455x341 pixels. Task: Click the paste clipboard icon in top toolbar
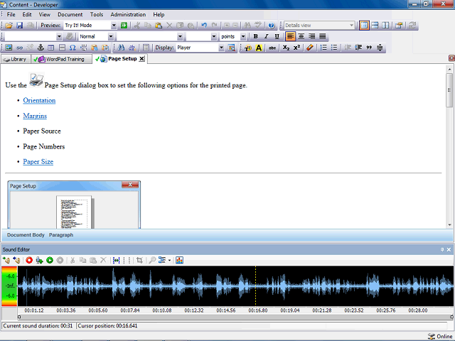click(x=159, y=26)
